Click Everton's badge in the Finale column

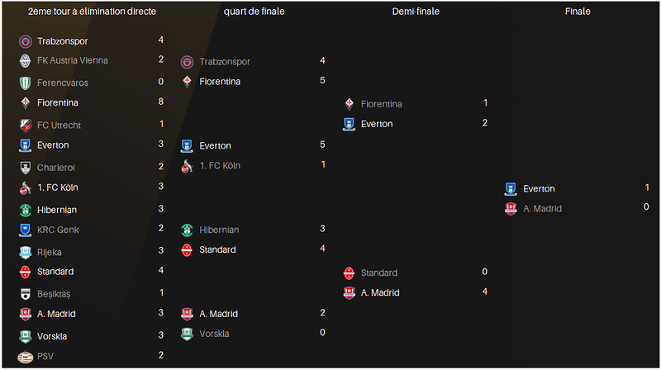[511, 189]
